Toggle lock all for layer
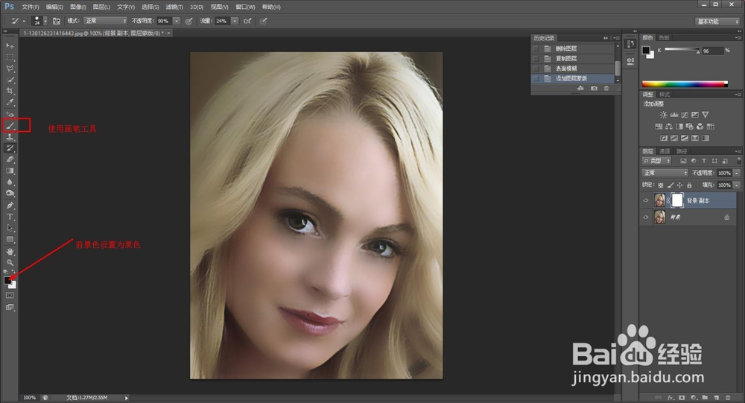The width and height of the screenshot is (745, 403). pyautogui.click(x=689, y=185)
